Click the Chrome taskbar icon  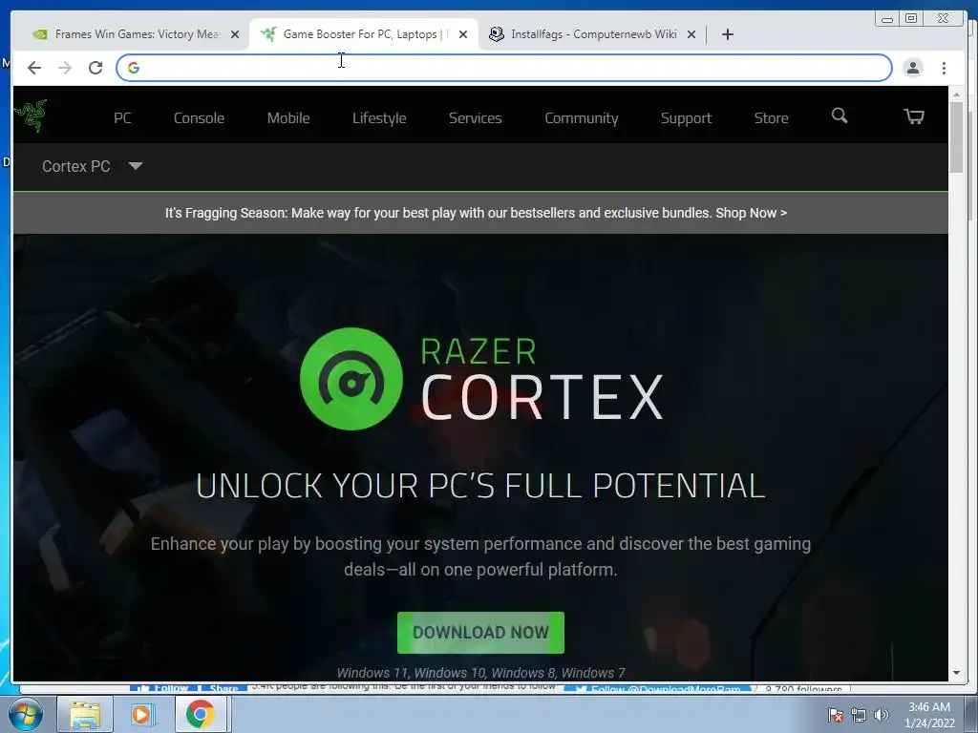click(x=200, y=714)
